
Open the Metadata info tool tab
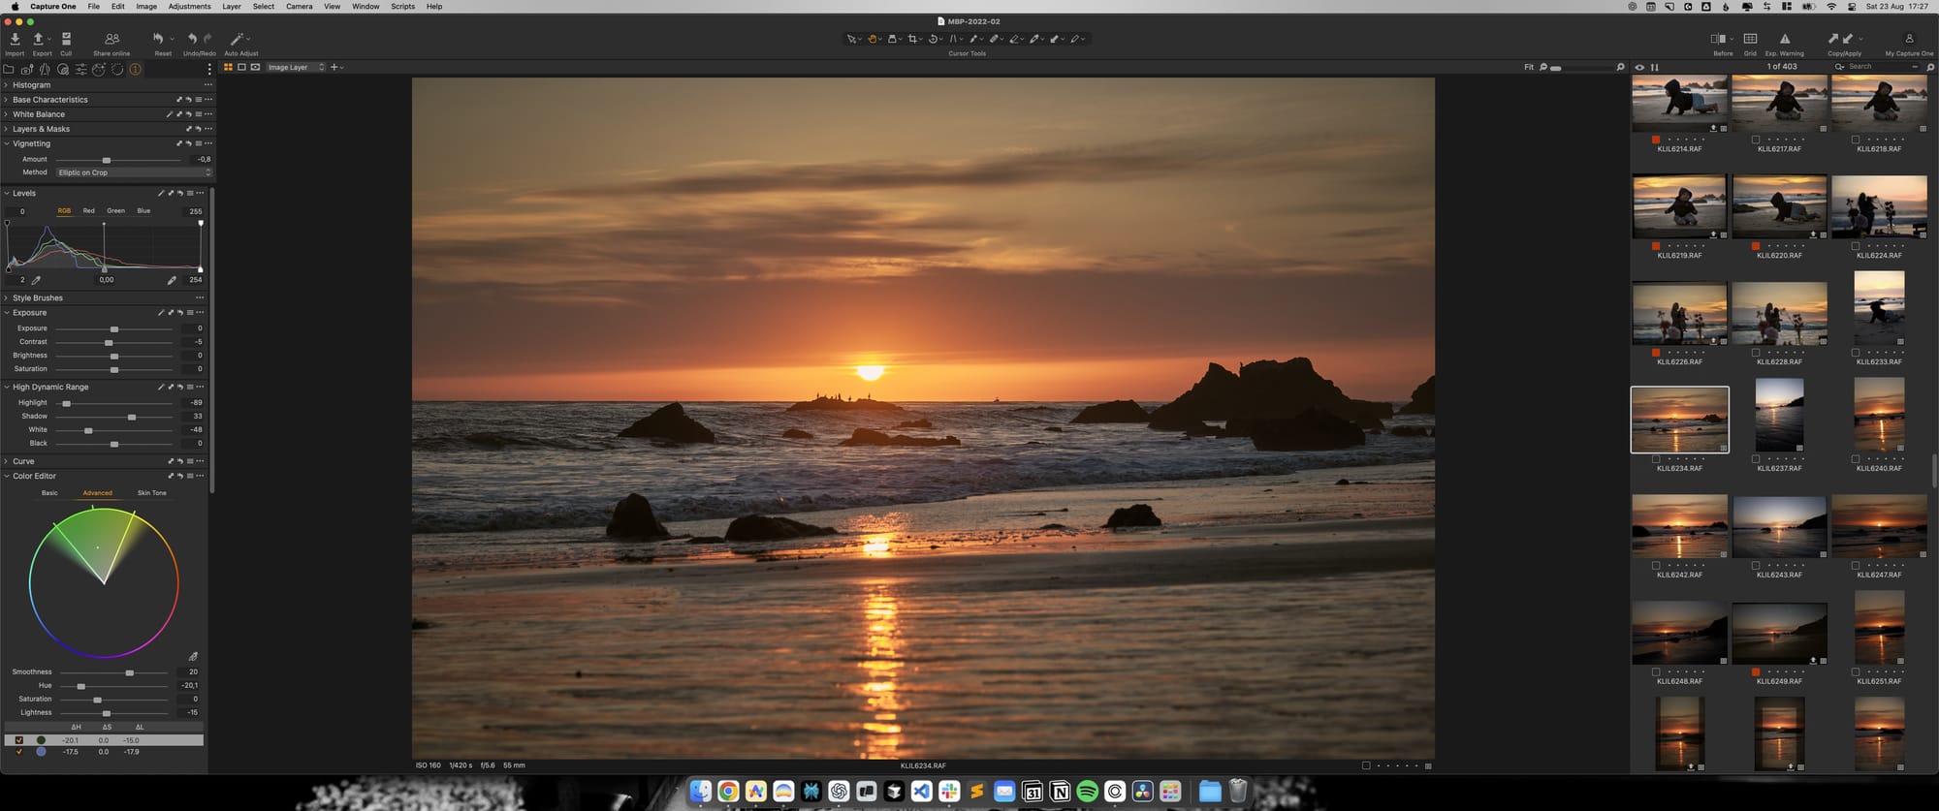[x=136, y=69]
